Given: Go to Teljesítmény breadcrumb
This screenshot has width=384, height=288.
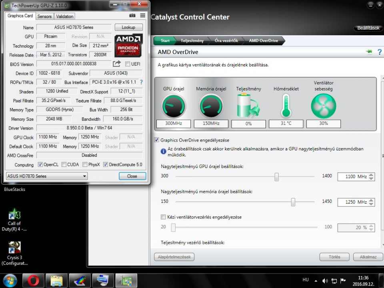Looking at the screenshot, I should [x=192, y=41].
